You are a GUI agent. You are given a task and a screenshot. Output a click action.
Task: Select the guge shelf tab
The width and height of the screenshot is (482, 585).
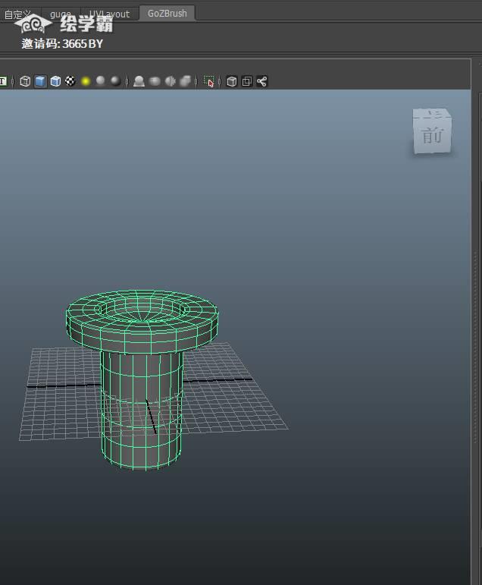pyautogui.click(x=61, y=14)
